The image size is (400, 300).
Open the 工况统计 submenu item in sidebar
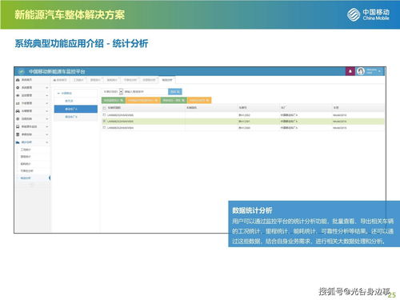pyautogui.click(x=26, y=150)
